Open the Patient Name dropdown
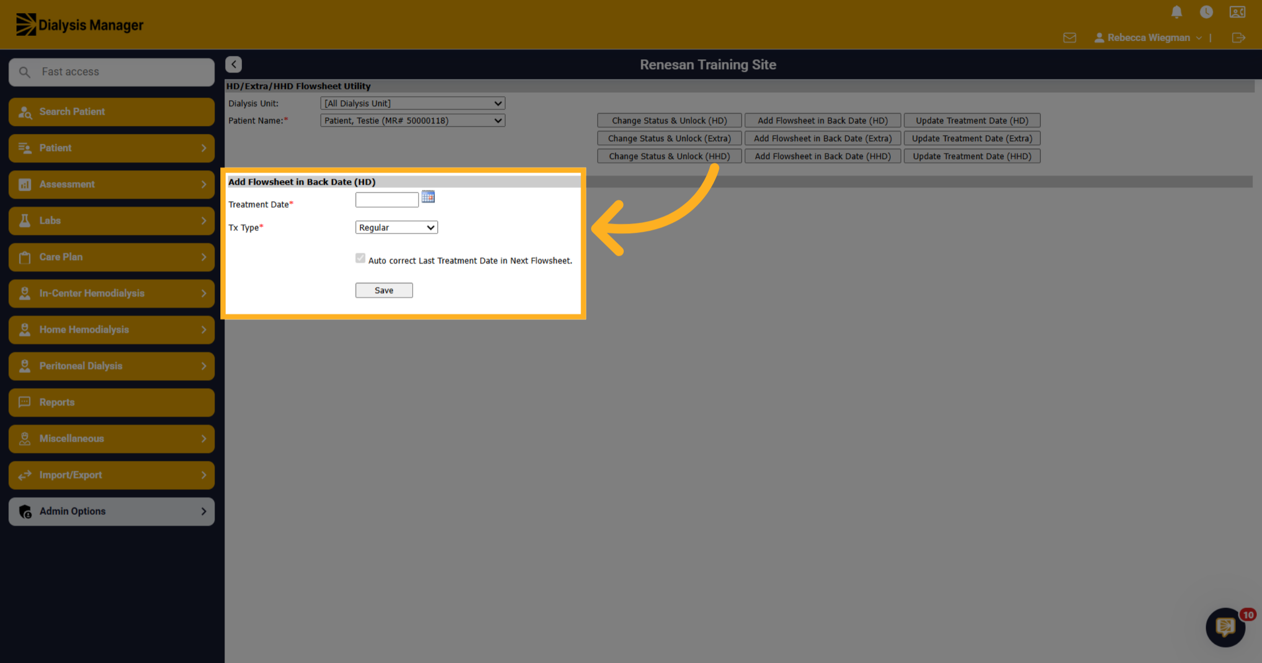Viewport: 1262px width, 663px height. (413, 121)
